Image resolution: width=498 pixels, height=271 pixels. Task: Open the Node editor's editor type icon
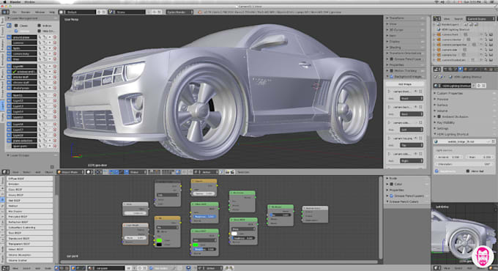point(5,268)
